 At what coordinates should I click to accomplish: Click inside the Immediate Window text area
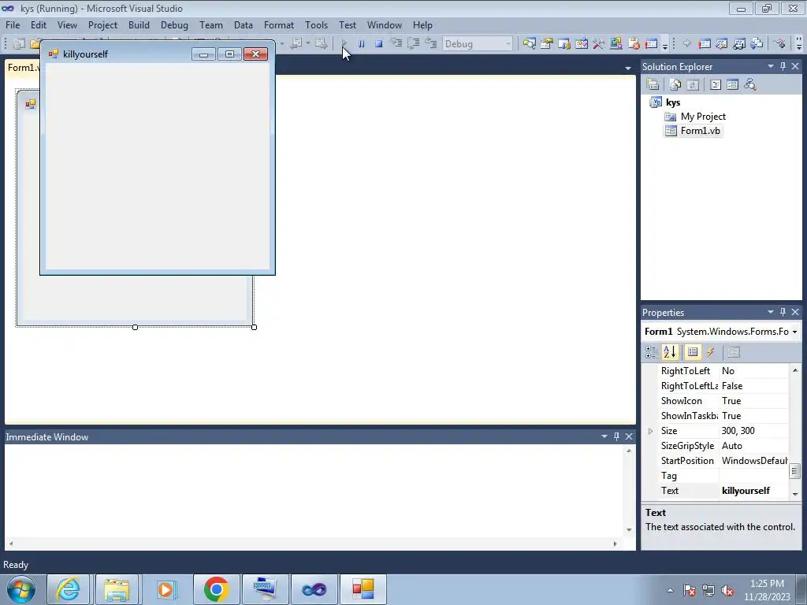(314, 492)
